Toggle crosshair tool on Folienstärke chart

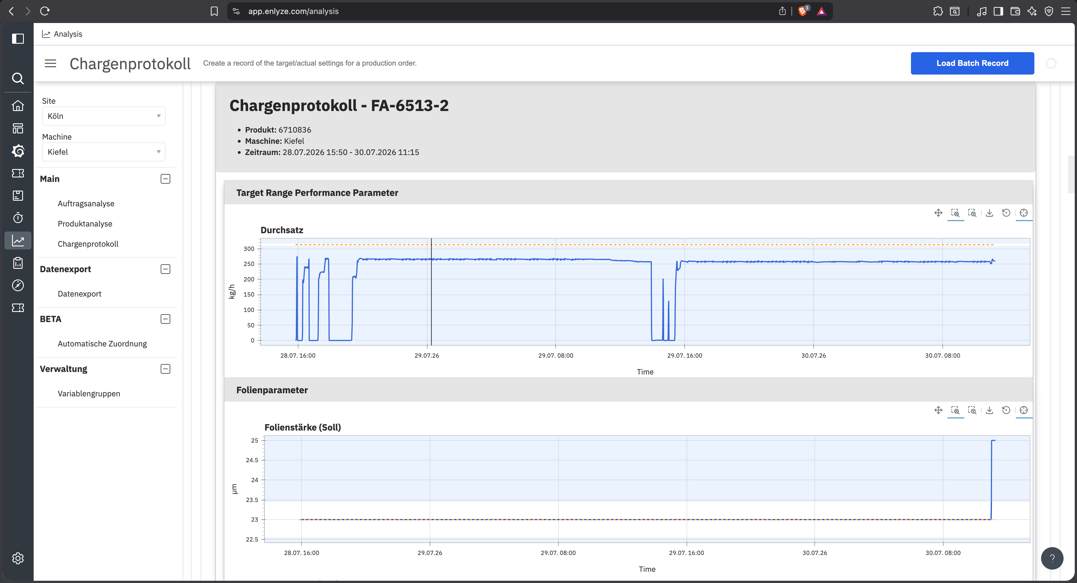coord(1023,410)
